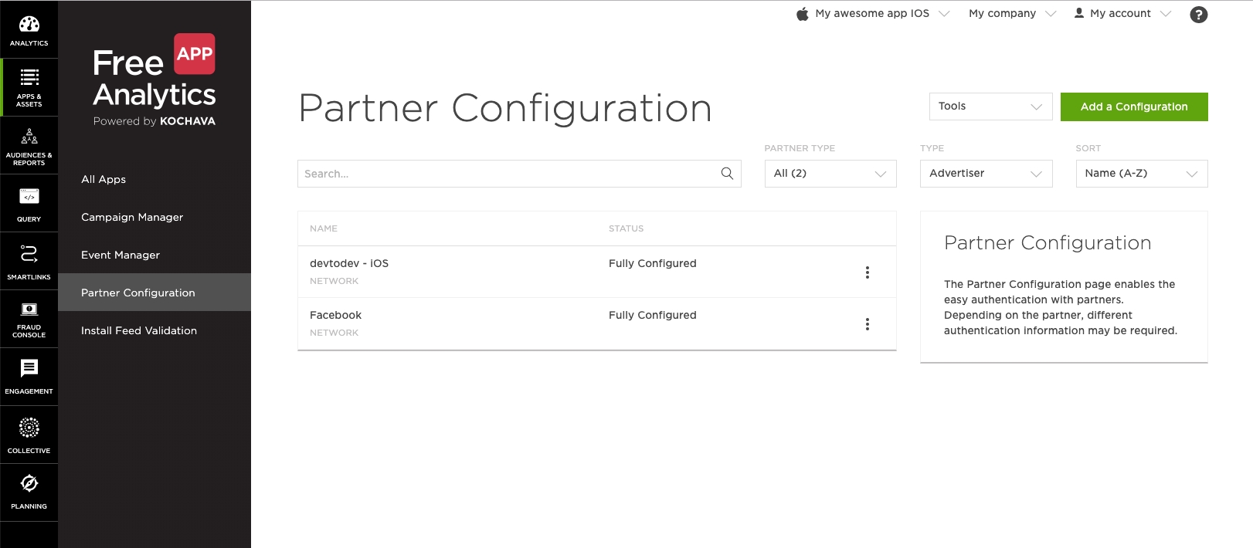
Task: Click NETWORK label under Facebook
Action: pos(334,333)
